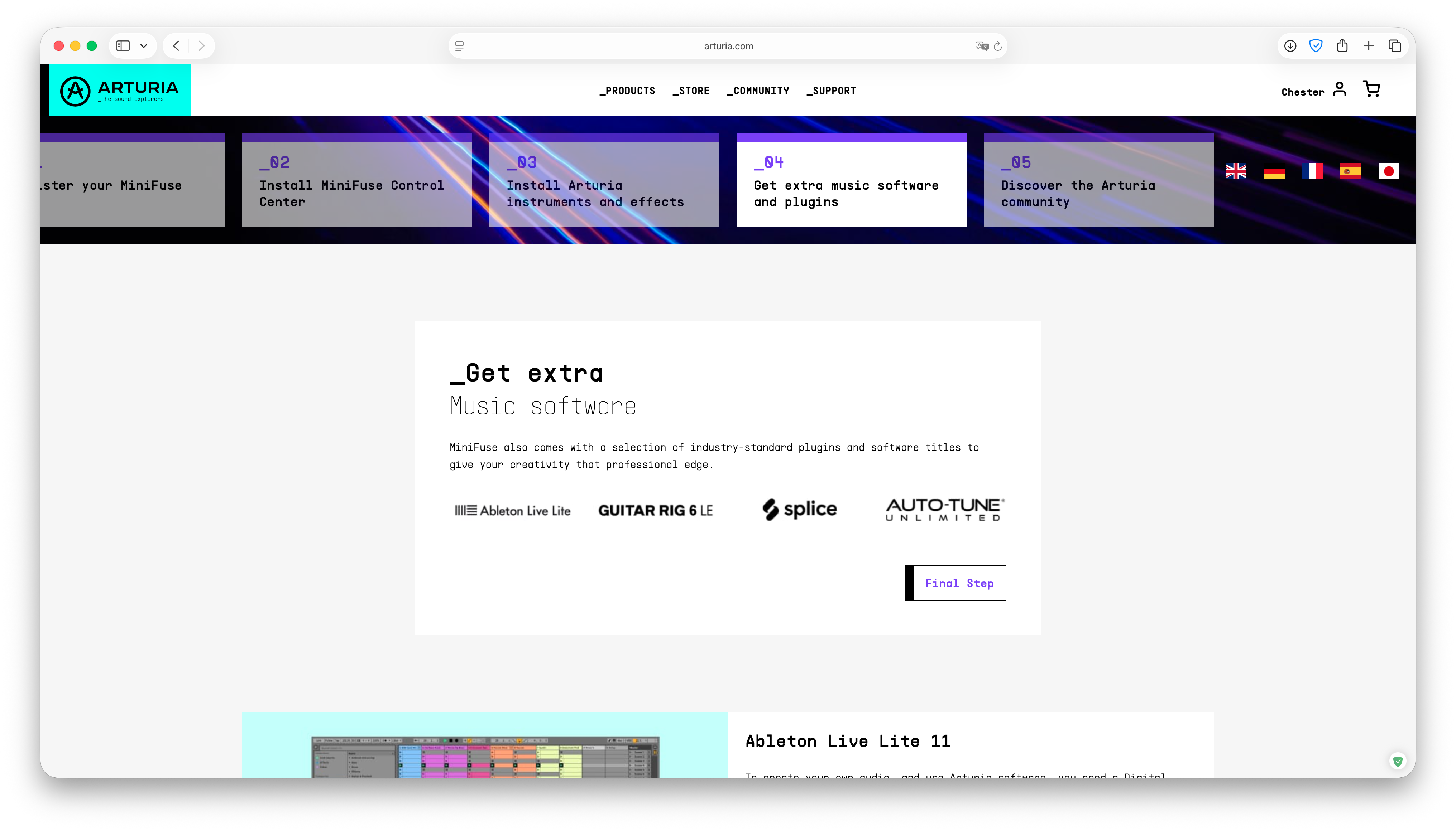Open the page settings icon in address bar
This screenshot has height=831, width=1456.
[x=459, y=46]
